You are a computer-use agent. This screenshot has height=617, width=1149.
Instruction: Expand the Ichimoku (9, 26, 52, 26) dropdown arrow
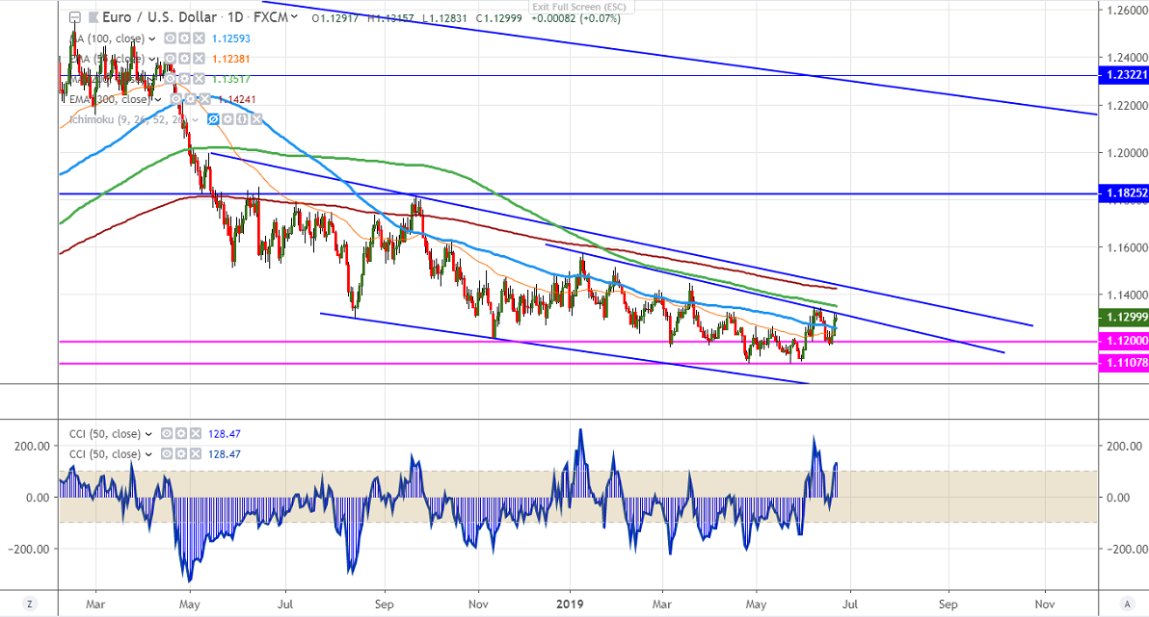(x=196, y=120)
